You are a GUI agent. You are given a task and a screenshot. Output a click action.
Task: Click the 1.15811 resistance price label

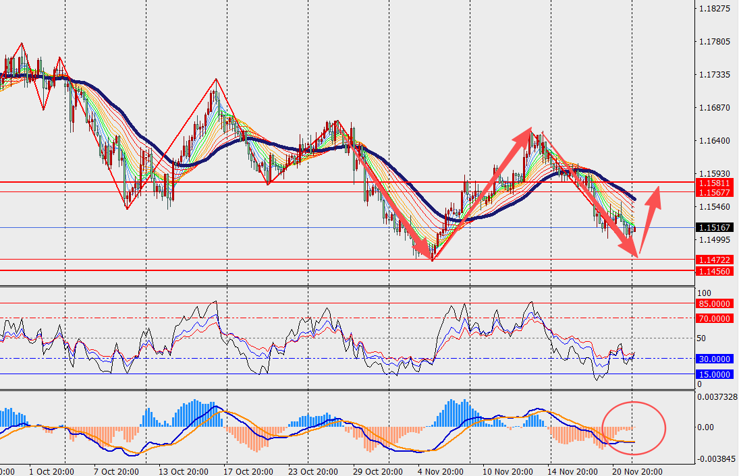click(714, 183)
